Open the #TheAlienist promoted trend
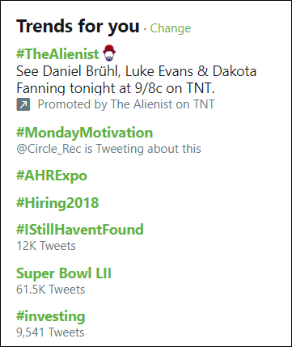Viewport: 292px width, 347px height. point(57,54)
